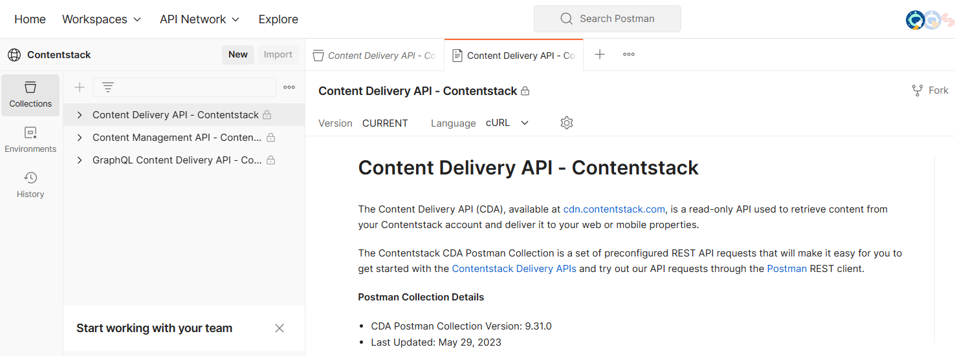The image size is (955, 356).
Task: Open documentation settings gear icon
Action: tap(567, 123)
